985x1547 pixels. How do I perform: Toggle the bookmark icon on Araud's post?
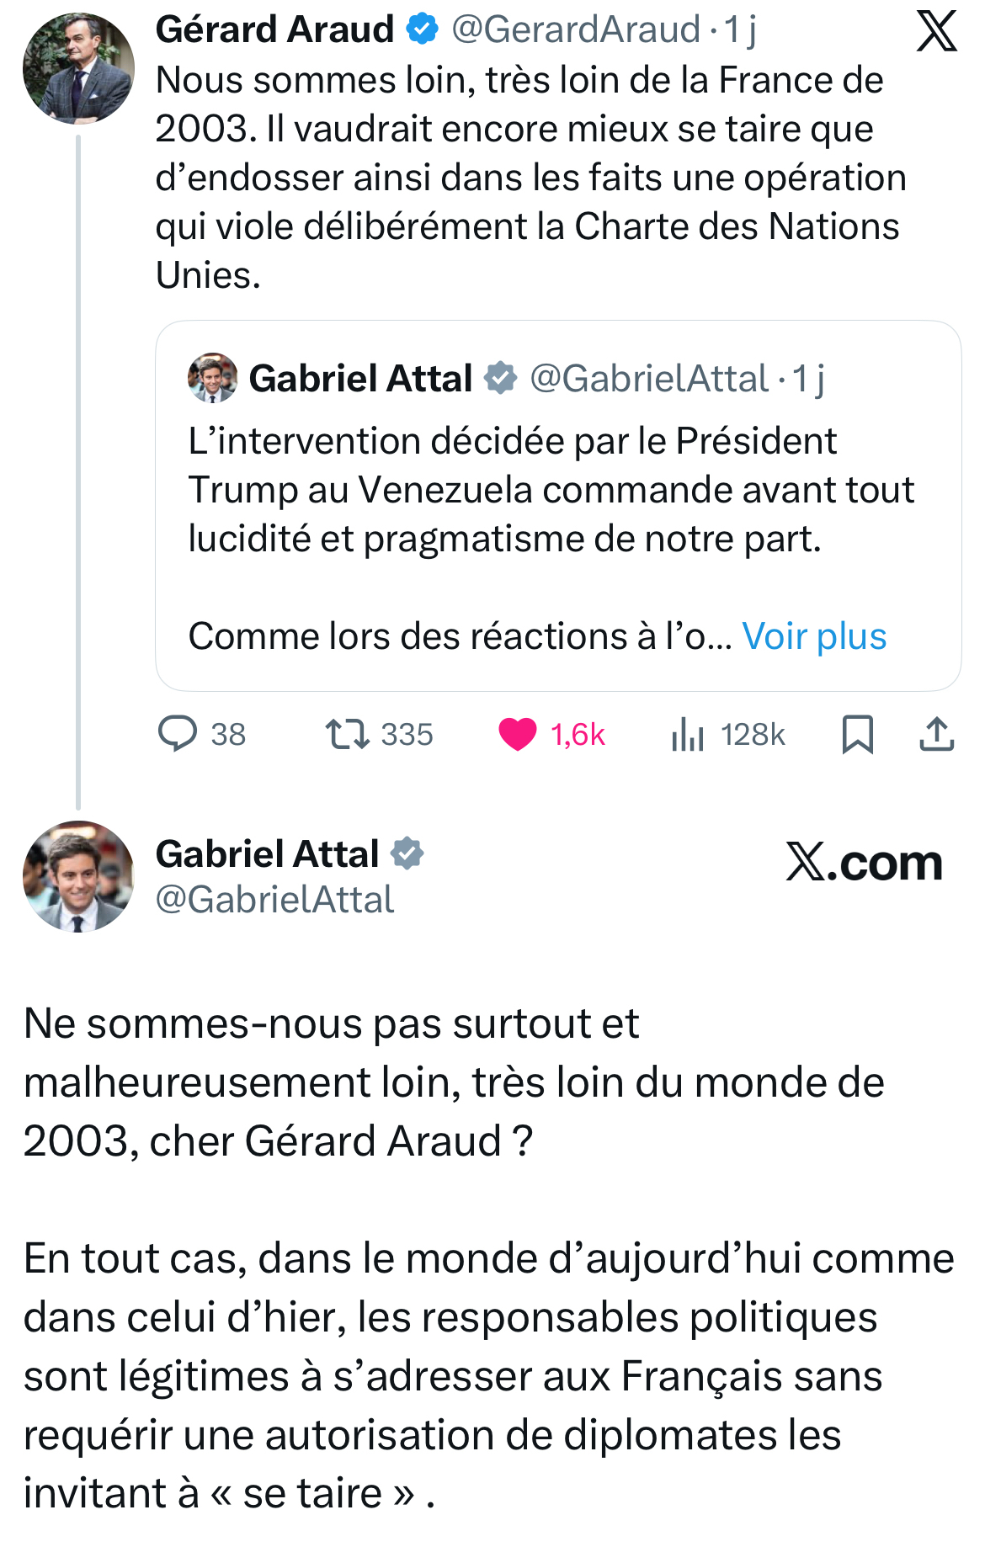[x=857, y=734]
